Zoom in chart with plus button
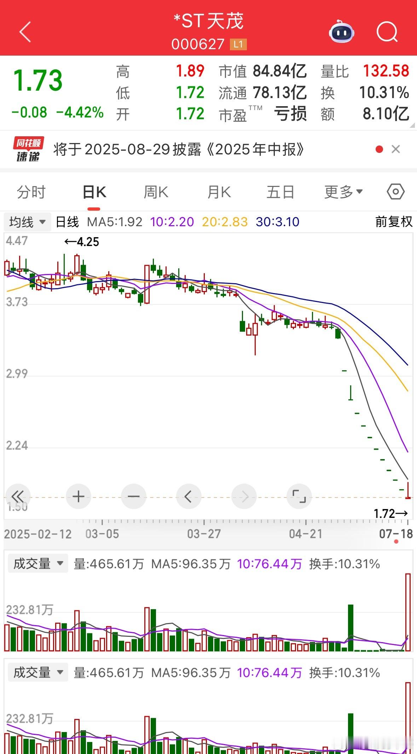This screenshot has width=417, height=754. (x=78, y=497)
